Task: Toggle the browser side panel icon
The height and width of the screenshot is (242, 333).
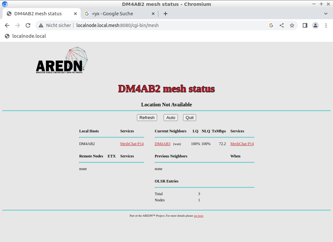Action: [305, 25]
